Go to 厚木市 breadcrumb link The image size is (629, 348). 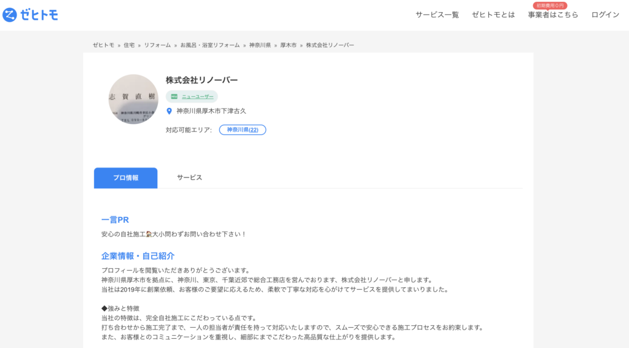tap(288, 45)
